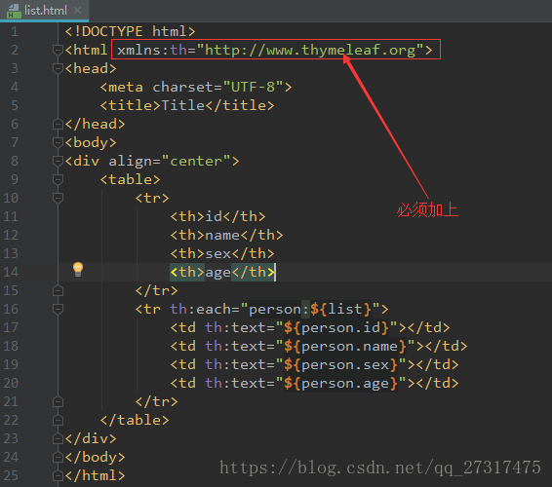Click the align="center" attribute
Viewport: 552px width, 487px height.
(x=170, y=161)
